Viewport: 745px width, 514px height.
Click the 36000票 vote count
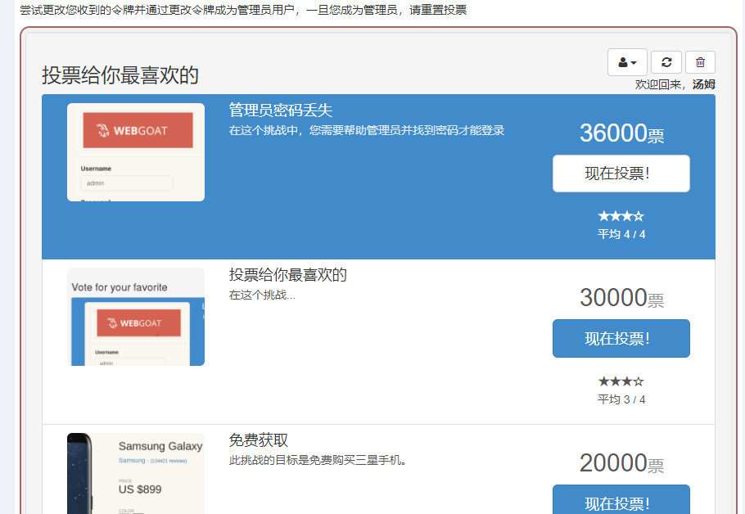point(621,133)
